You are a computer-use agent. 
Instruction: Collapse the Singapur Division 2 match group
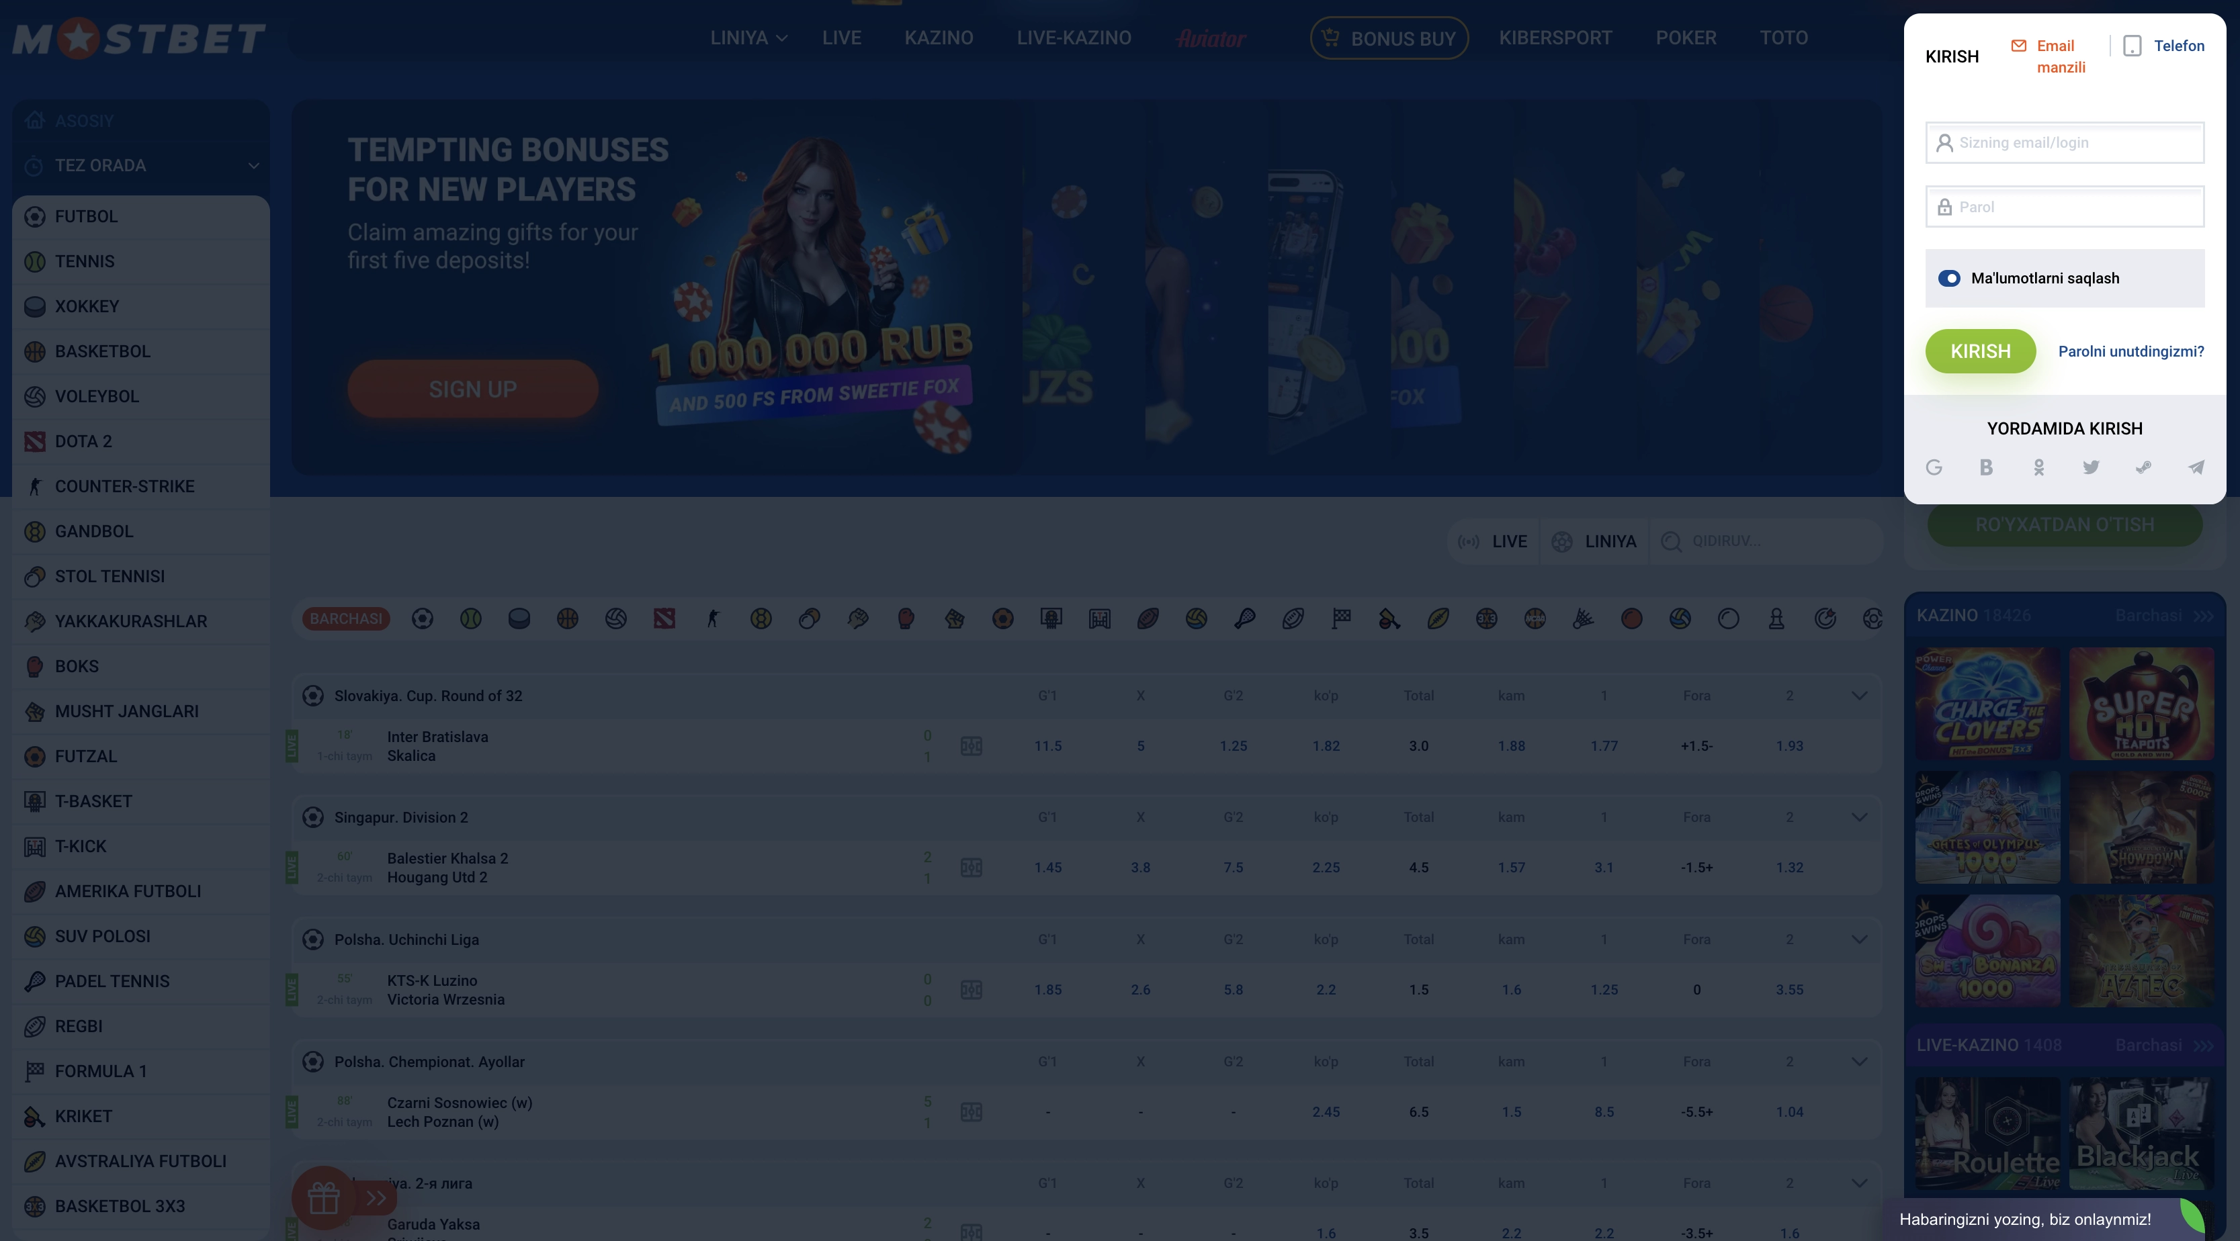(x=1859, y=817)
